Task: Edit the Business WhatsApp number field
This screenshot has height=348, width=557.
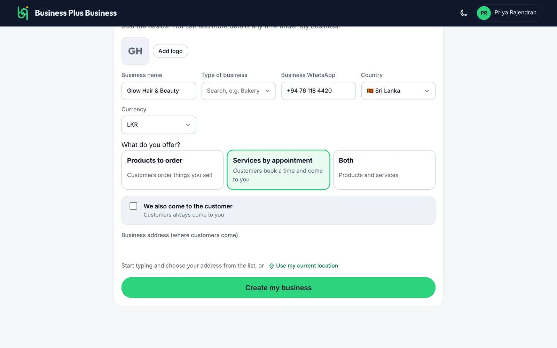Action: tap(318, 91)
